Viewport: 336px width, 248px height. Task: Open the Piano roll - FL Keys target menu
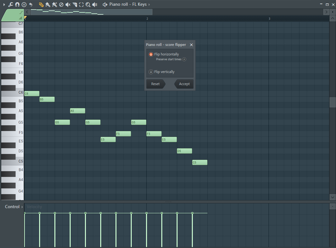point(128,4)
